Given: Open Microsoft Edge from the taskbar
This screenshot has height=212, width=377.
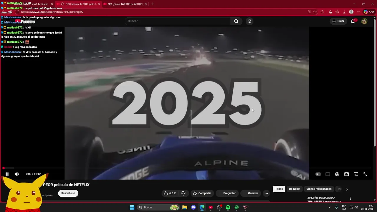Looking at the screenshot, I should coord(202,207).
